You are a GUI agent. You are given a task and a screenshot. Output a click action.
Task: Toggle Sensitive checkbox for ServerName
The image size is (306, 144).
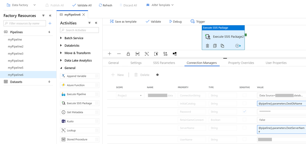[244, 128]
